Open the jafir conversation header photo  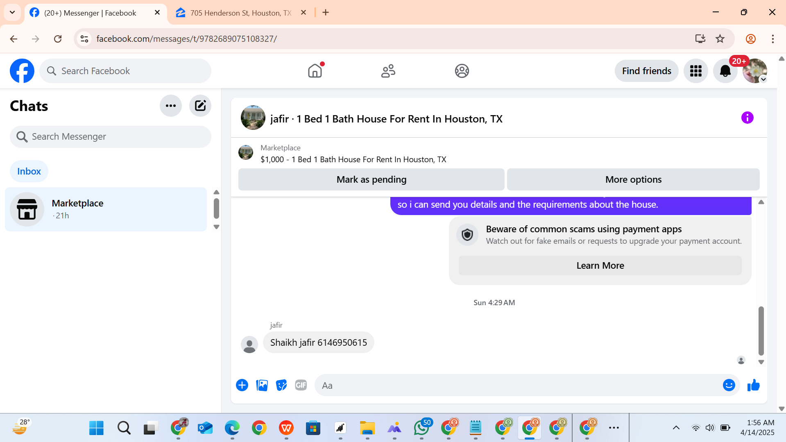point(253,118)
